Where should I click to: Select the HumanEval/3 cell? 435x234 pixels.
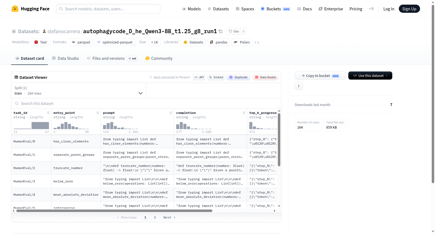pos(31,181)
